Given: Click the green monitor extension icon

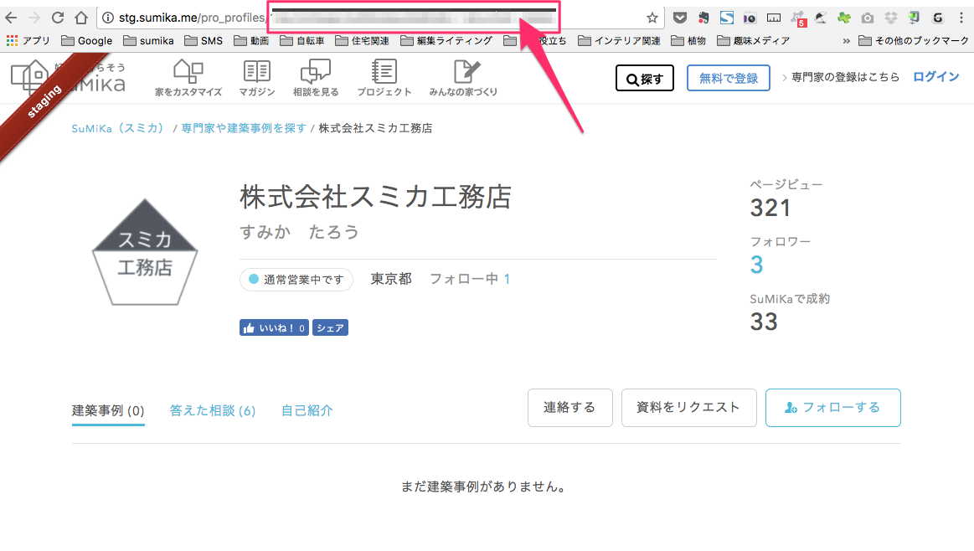Looking at the screenshot, I should pos(914,18).
